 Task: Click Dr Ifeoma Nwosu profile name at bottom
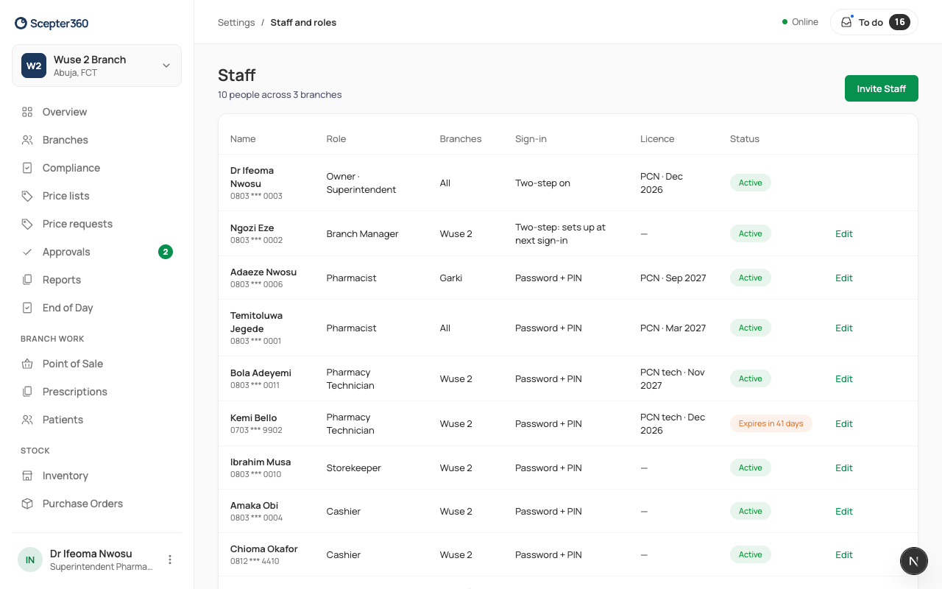(91, 554)
